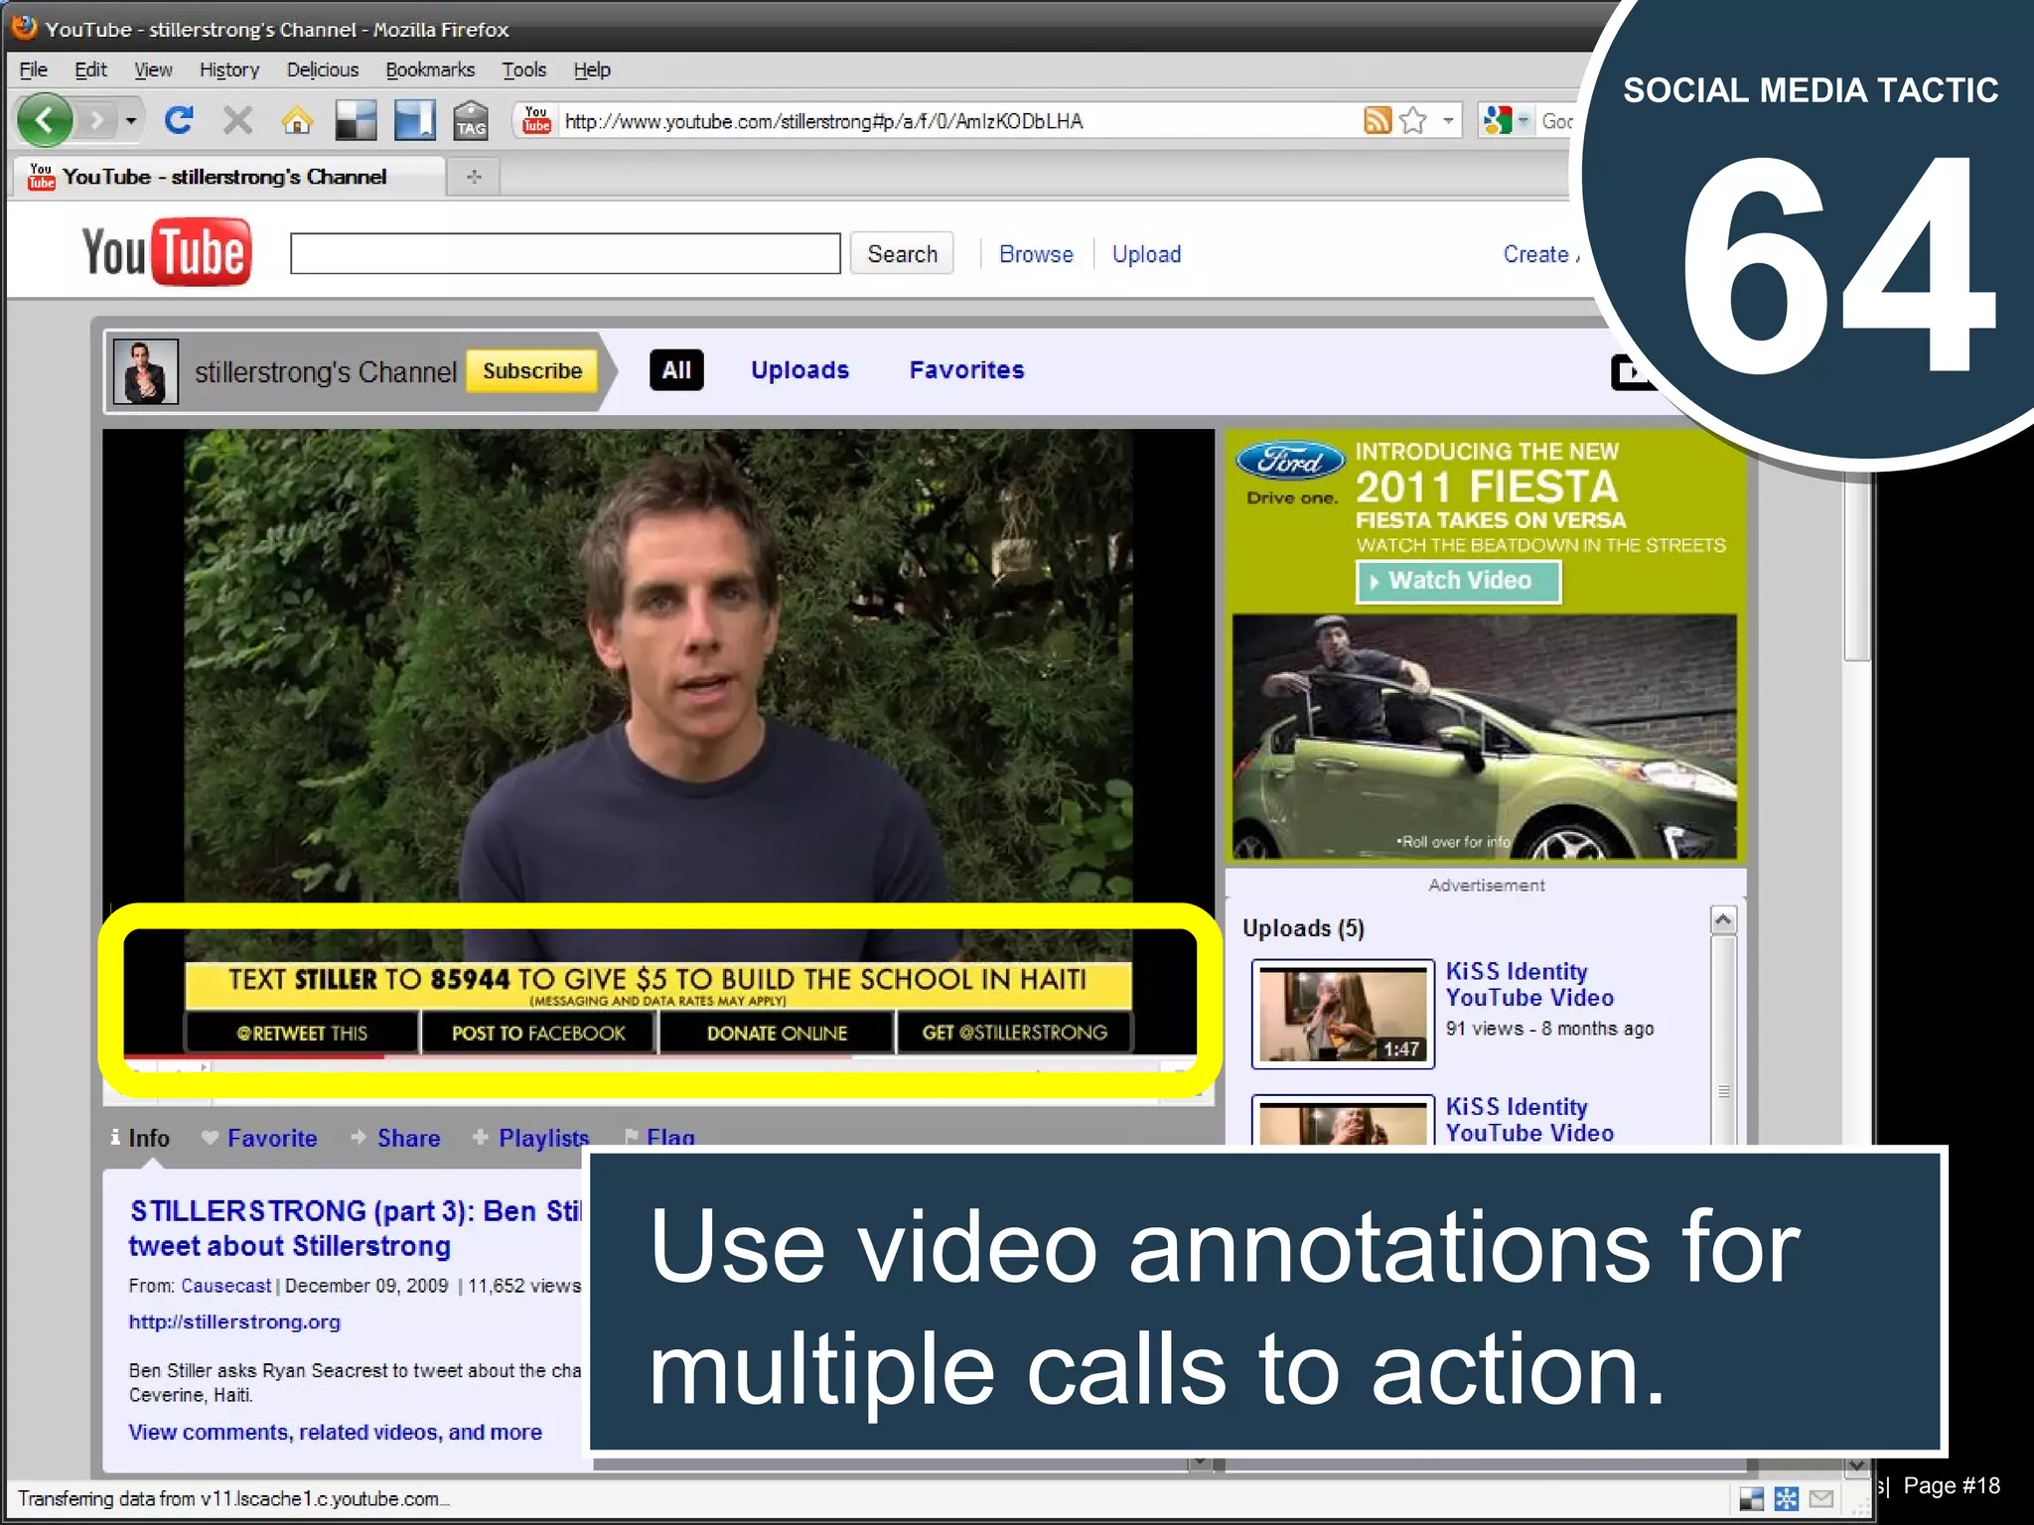This screenshot has width=2034, height=1525.
Task: Click the Delicious TAG icon
Action: point(471,121)
